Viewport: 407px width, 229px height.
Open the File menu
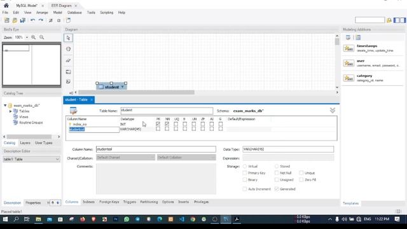click(5, 13)
